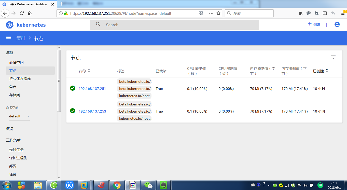Screen dimensions: 347x190
Task: Open 任务 in the sidebar
Action: point(13,174)
